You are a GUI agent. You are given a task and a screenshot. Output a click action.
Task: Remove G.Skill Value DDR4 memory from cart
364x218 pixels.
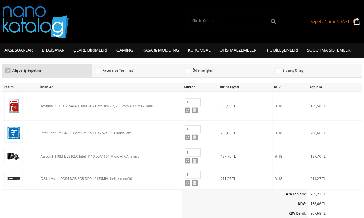195,183
